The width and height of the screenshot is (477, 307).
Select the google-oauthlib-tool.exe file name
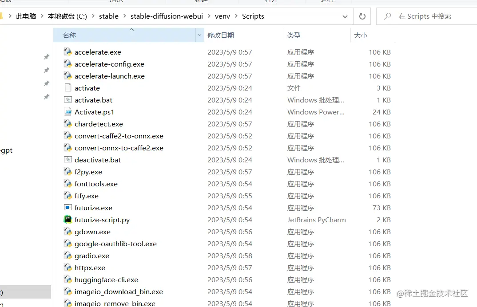tap(115, 244)
